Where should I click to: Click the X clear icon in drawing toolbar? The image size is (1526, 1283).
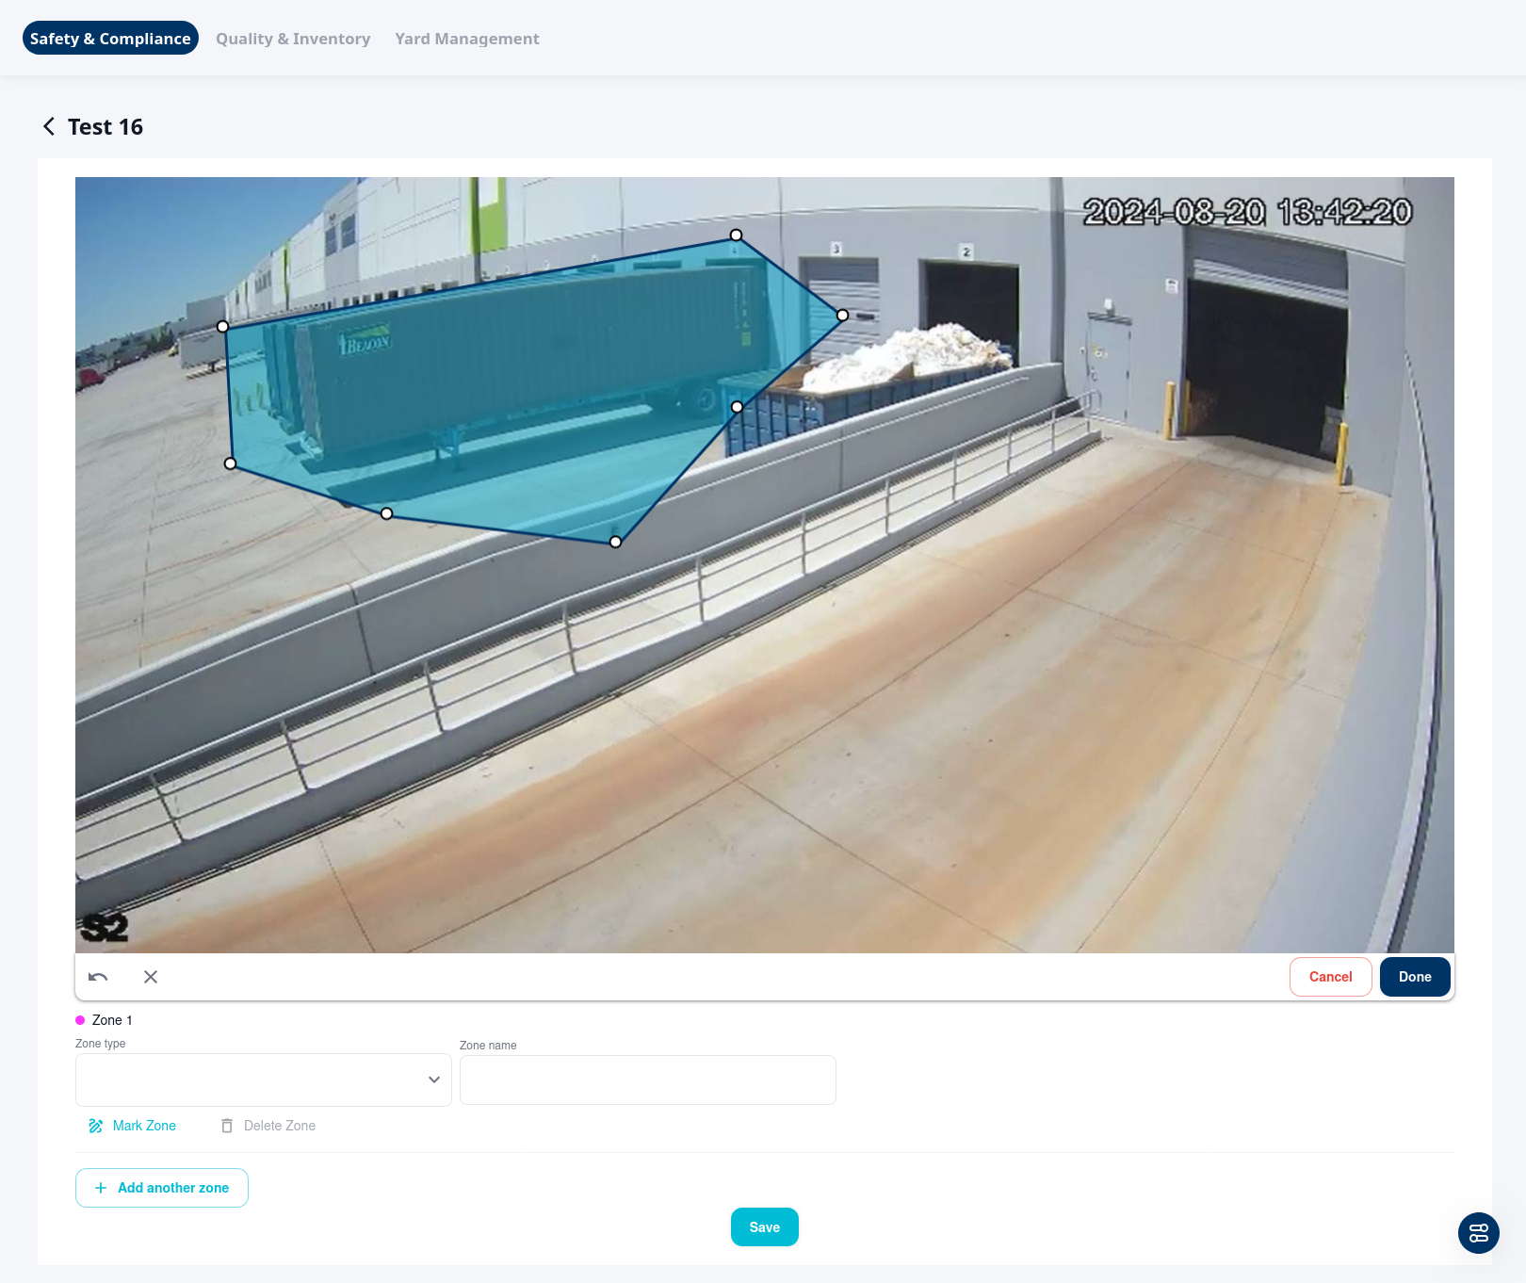click(x=151, y=977)
